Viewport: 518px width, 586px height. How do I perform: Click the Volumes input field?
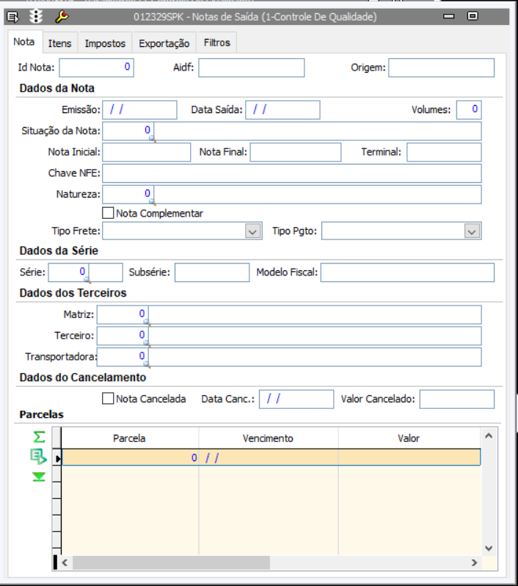(469, 110)
